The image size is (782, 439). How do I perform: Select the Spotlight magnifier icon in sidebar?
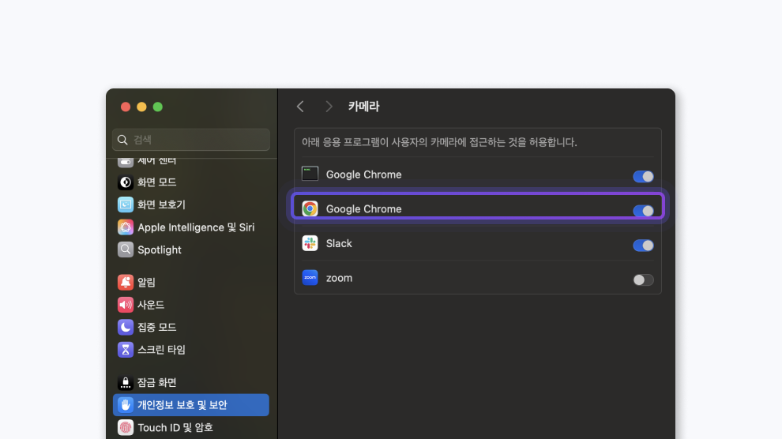pyautogui.click(x=125, y=250)
